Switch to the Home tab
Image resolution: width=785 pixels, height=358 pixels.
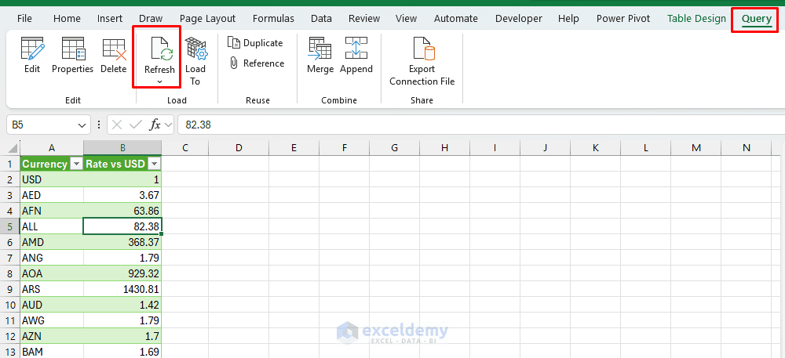(67, 19)
